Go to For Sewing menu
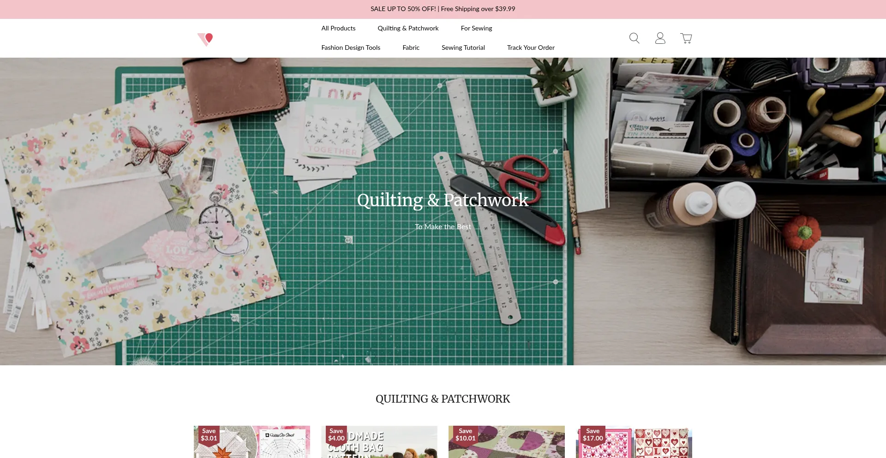 (x=476, y=29)
